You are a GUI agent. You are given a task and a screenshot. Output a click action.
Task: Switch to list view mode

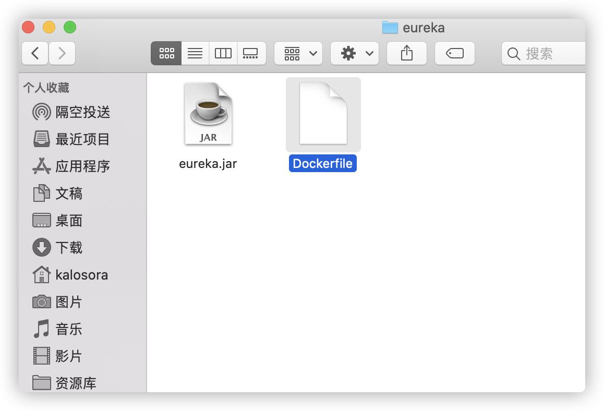tap(195, 53)
